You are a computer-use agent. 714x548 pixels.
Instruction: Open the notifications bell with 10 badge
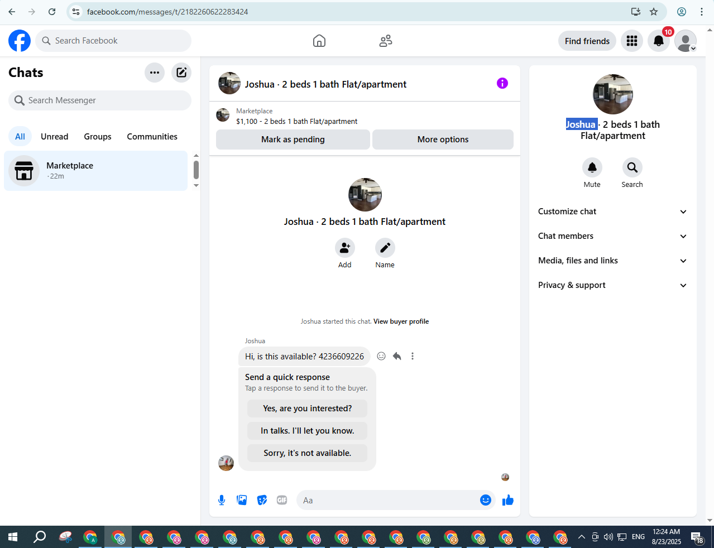coord(659,41)
